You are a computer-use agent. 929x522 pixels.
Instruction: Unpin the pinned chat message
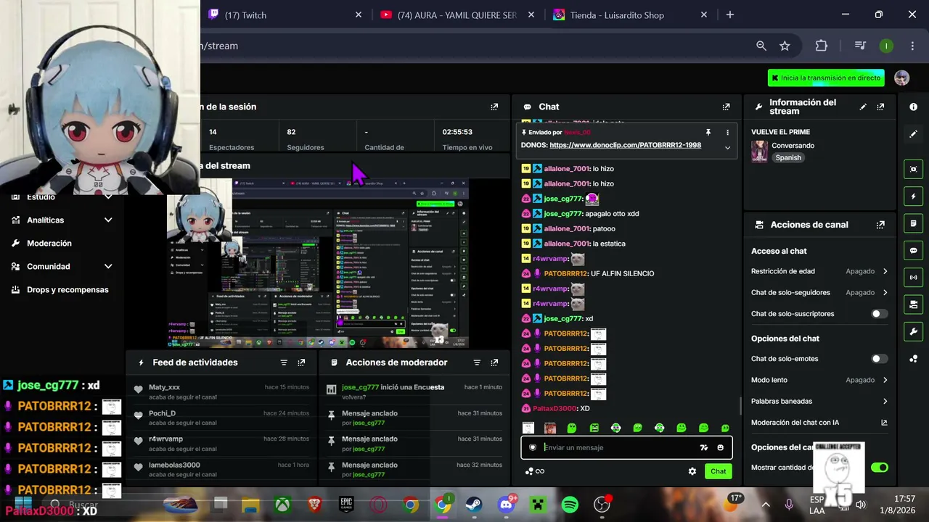point(708,133)
